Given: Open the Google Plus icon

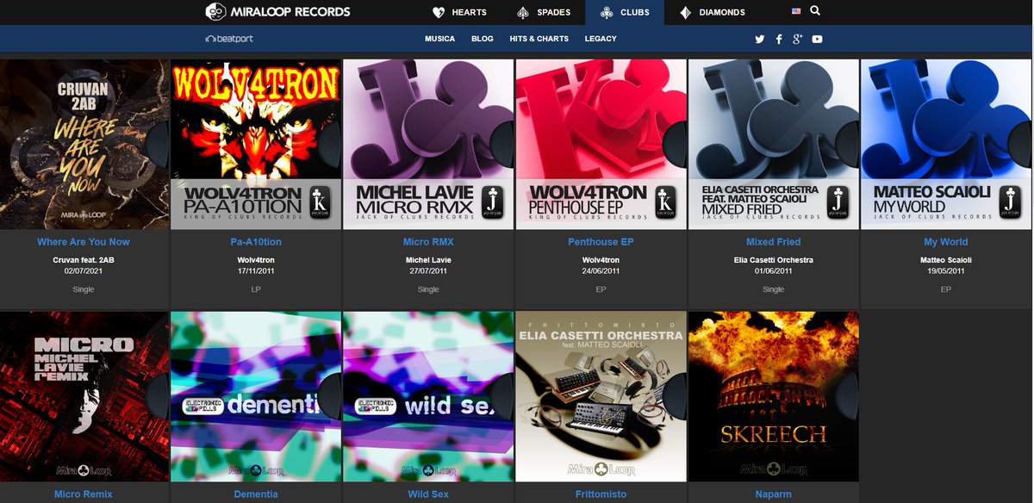Looking at the screenshot, I should pyautogui.click(x=798, y=39).
